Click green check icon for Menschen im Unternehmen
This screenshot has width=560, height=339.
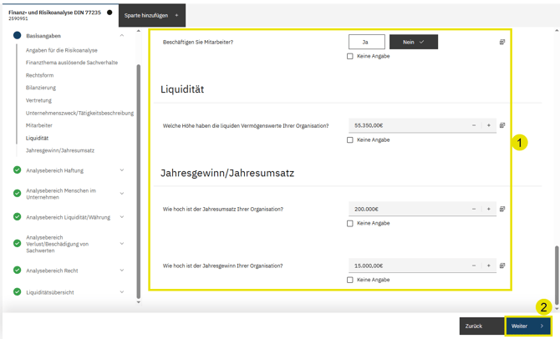(x=18, y=193)
